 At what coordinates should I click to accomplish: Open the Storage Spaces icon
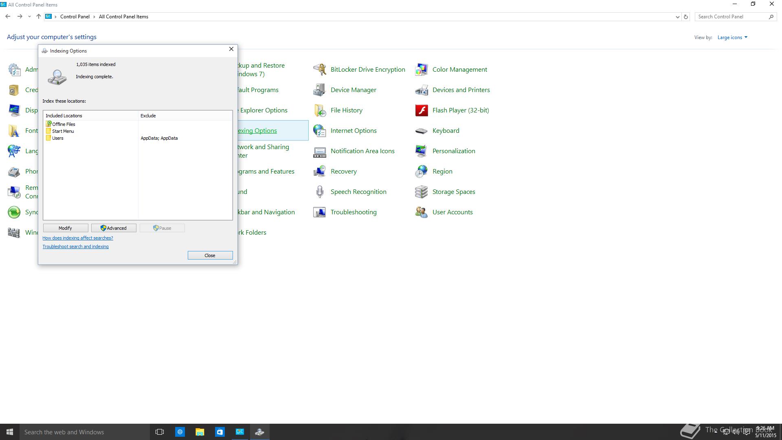422,192
